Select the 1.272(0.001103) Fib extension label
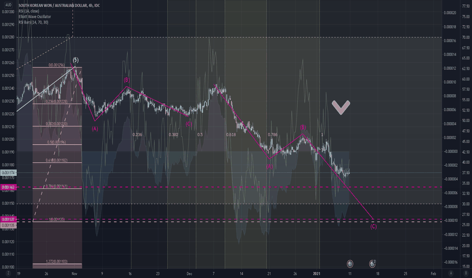Viewport: 472px width, 278px height. click(x=57, y=261)
